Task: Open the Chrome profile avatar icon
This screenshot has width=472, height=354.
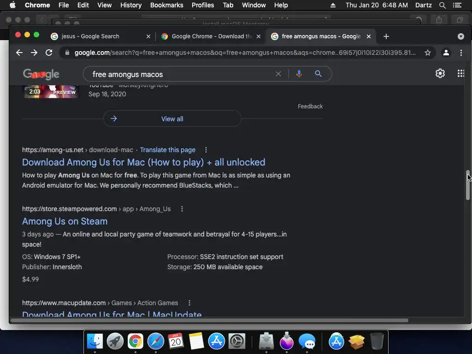Action: [446, 53]
